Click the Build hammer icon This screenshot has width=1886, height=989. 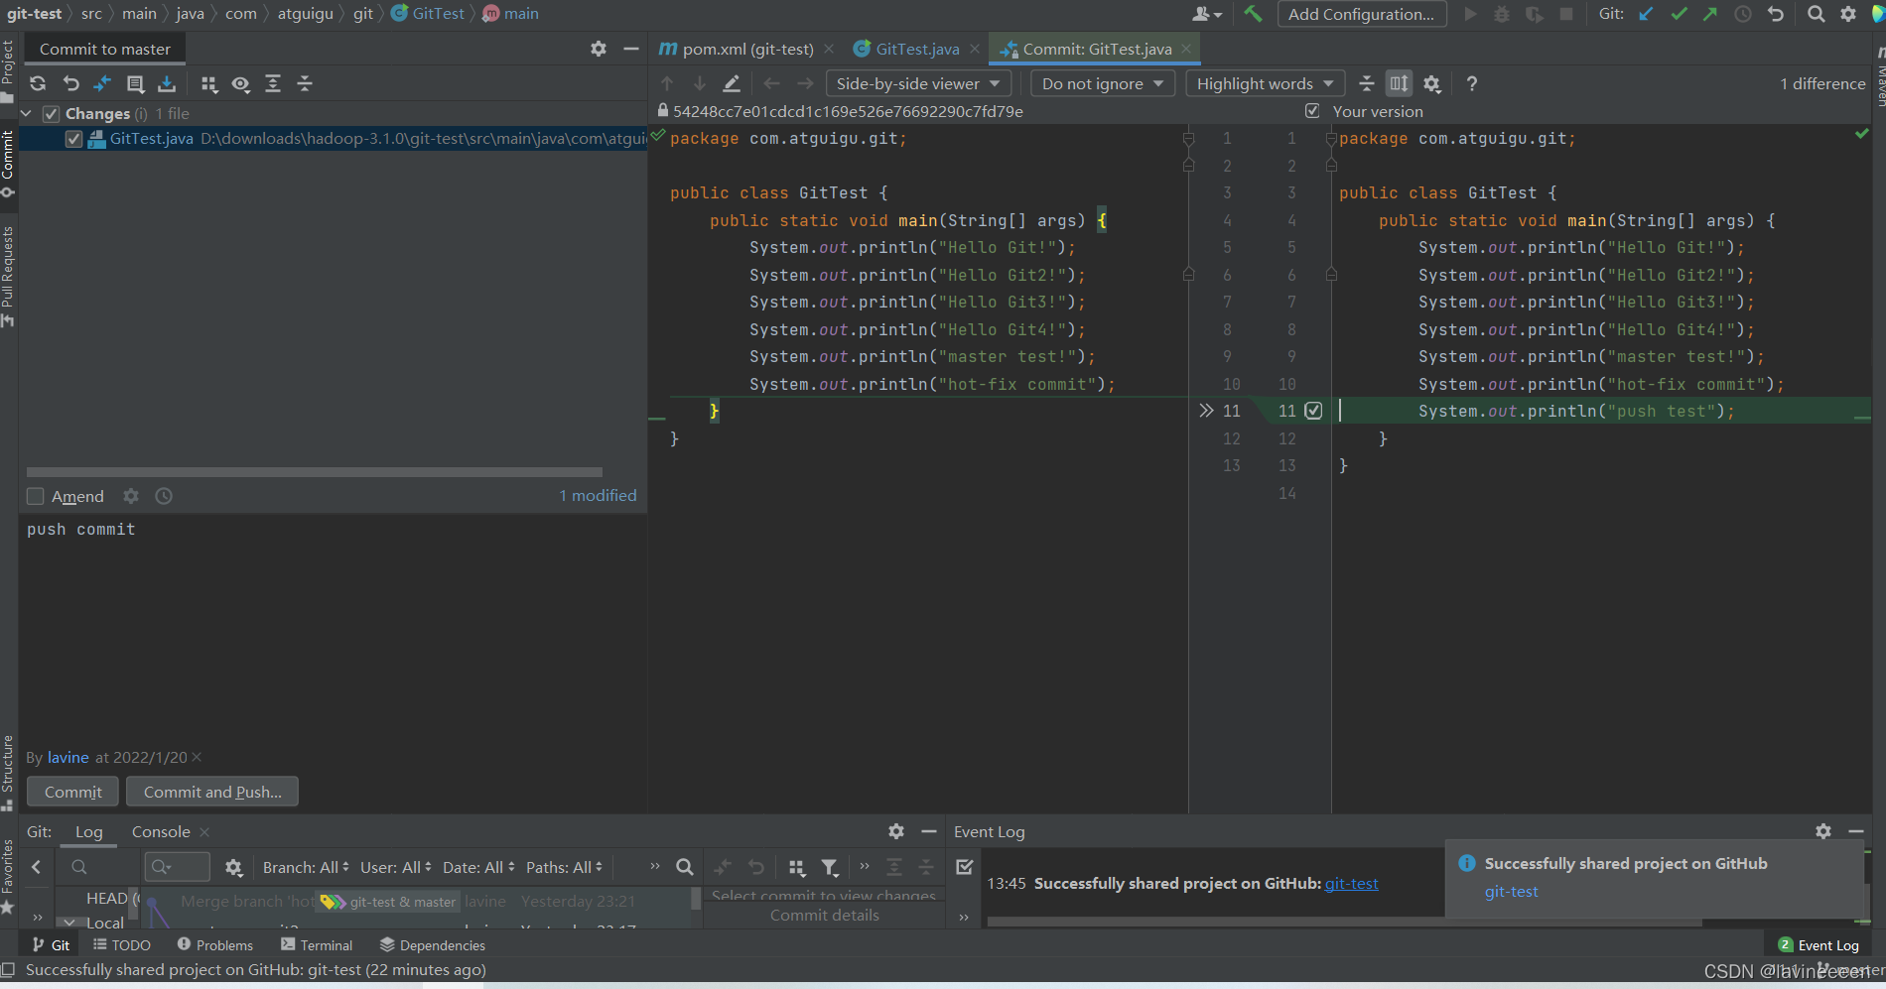click(1253, 14)
